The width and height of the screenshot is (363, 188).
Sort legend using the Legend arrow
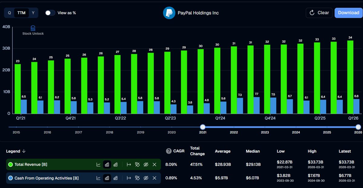pos(24,151)
